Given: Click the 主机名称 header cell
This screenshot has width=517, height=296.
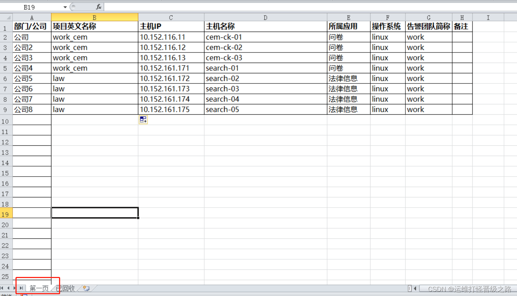Looking at the screenshot, I should point(266,27).
